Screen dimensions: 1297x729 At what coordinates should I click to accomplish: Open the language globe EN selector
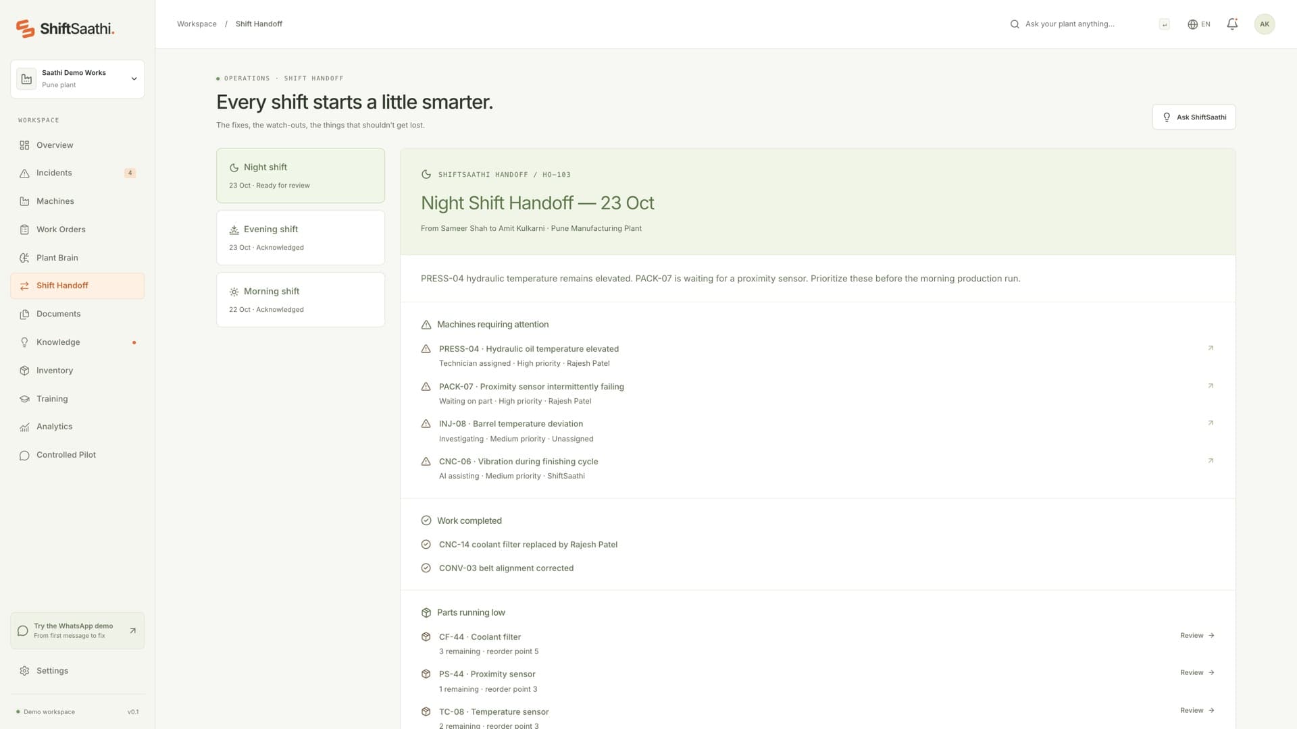coord(1199,24)
